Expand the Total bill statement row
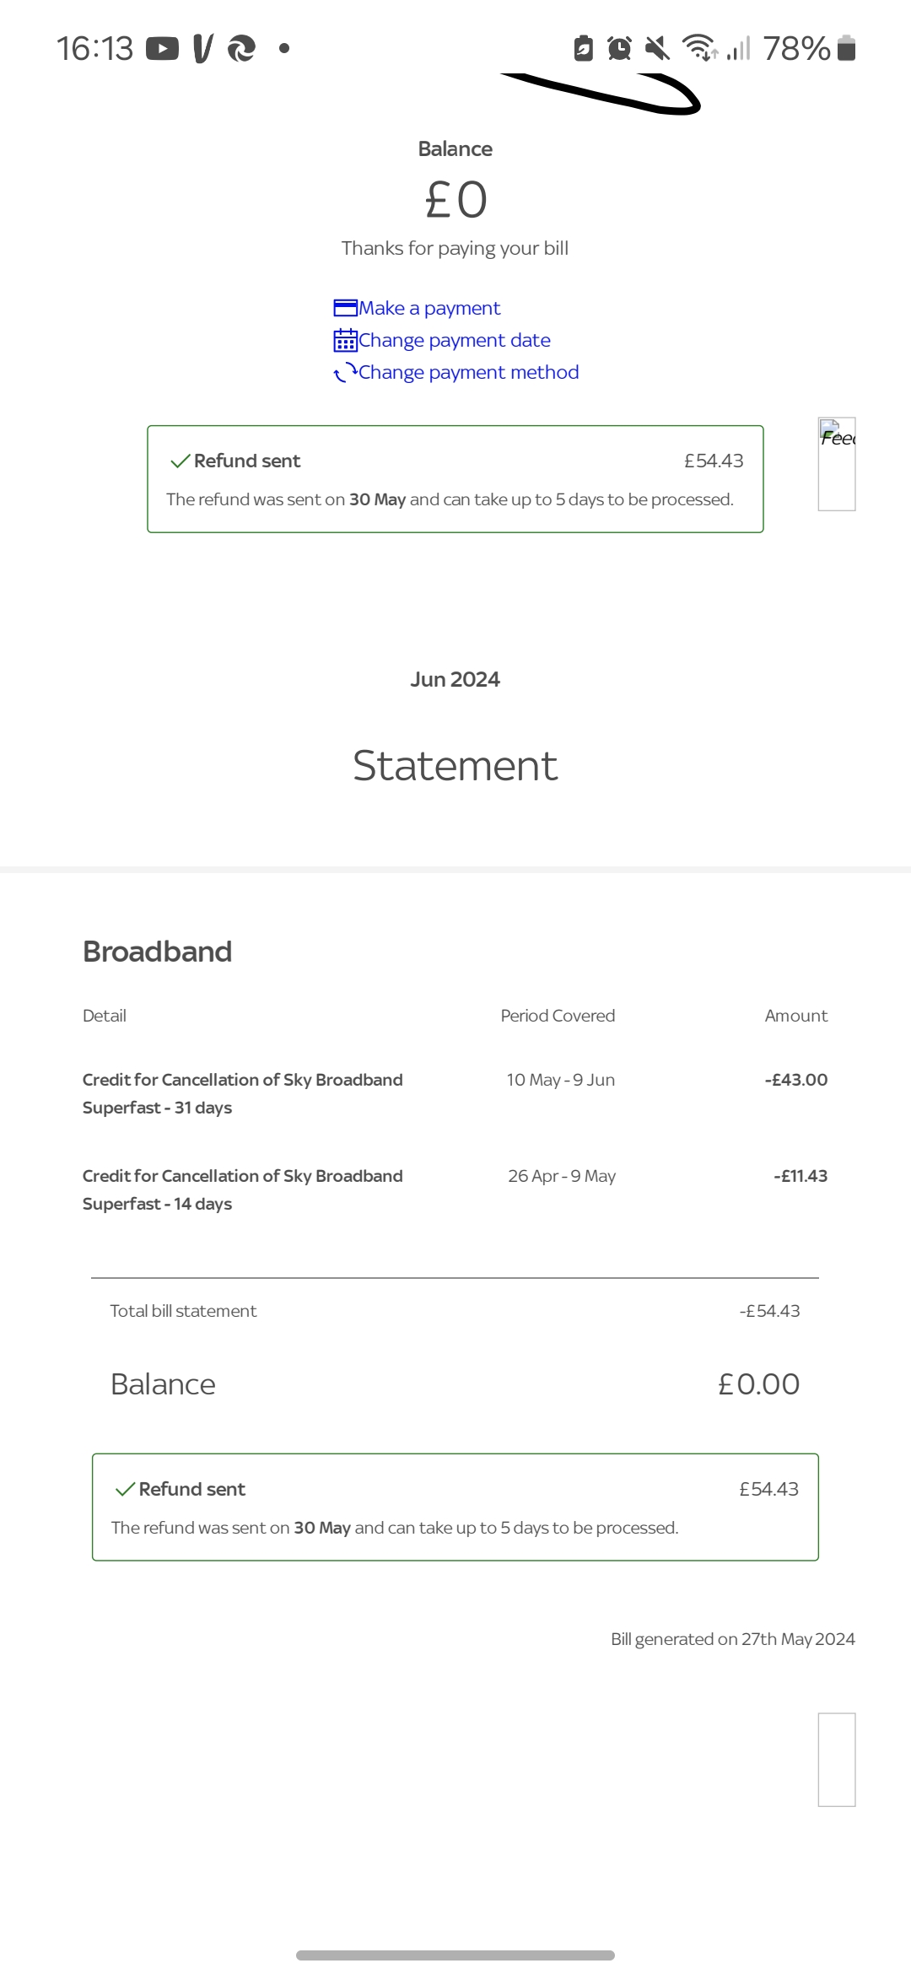Image resolution: width=911 pixels, height=1974 pixels. pyautogui.click(x=183, y=1311)
